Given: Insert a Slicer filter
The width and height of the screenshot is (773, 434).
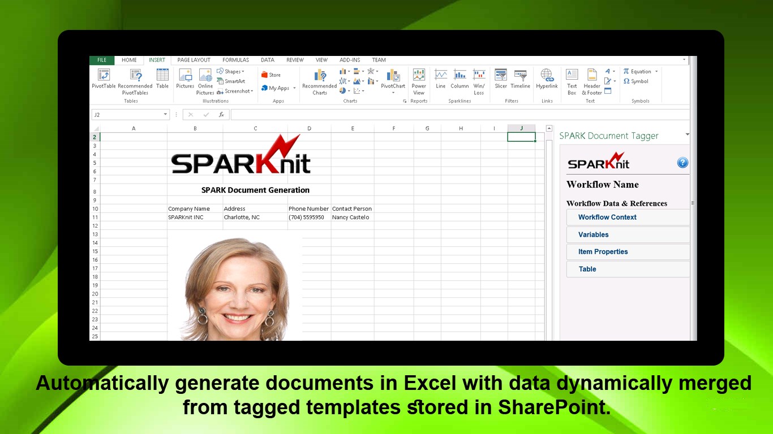Looking at the screenshot, I should (501, 79).
